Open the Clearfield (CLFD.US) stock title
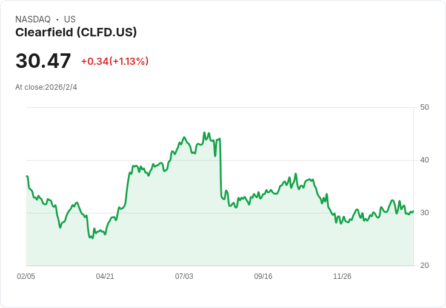The height and width of the screenshot is (308, 446). pyautogui.click(x=76, y=33)
